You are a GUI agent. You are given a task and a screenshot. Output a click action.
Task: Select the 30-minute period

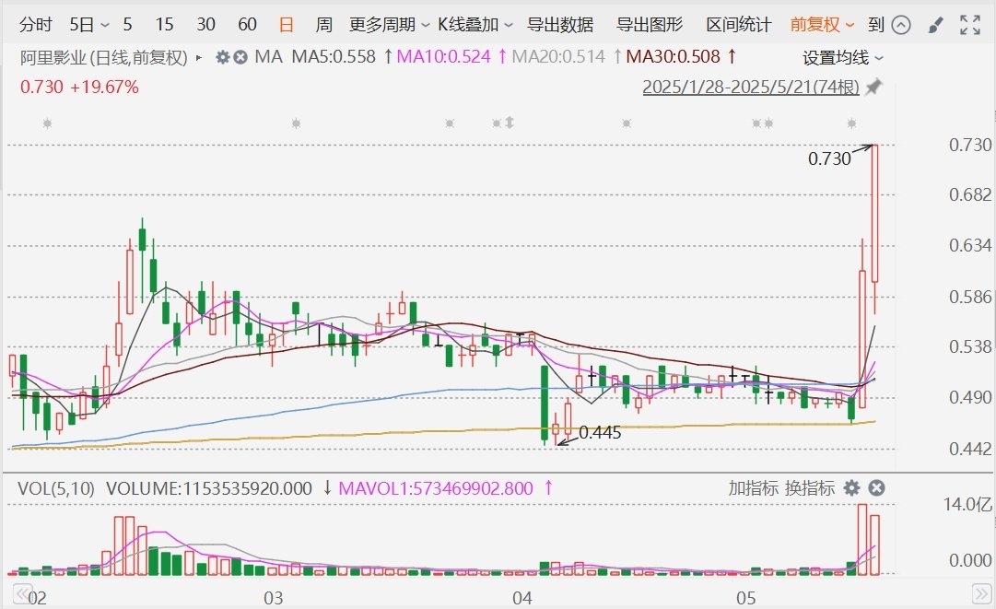(x=205, y=25)
